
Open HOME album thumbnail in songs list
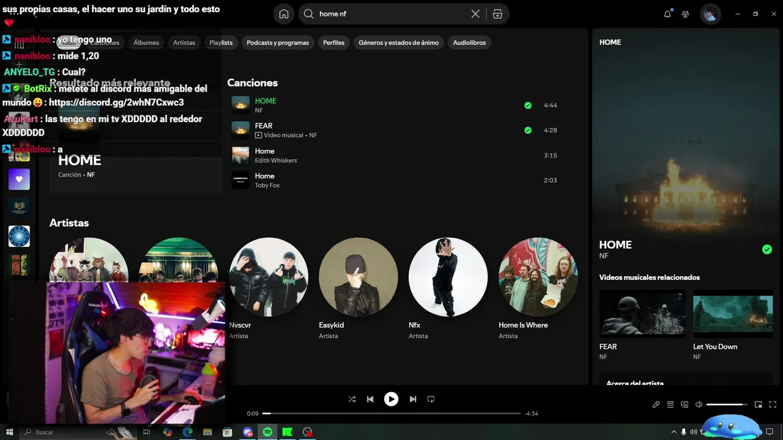click(x=240, y=105)
